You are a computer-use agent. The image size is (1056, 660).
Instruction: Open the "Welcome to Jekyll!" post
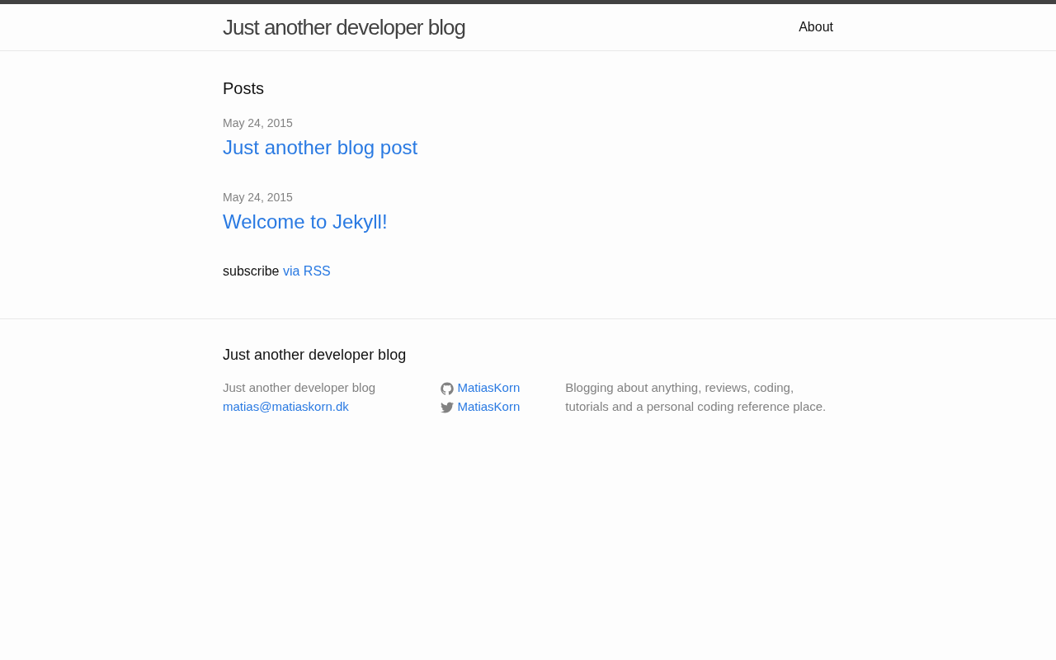pos(305,222)
